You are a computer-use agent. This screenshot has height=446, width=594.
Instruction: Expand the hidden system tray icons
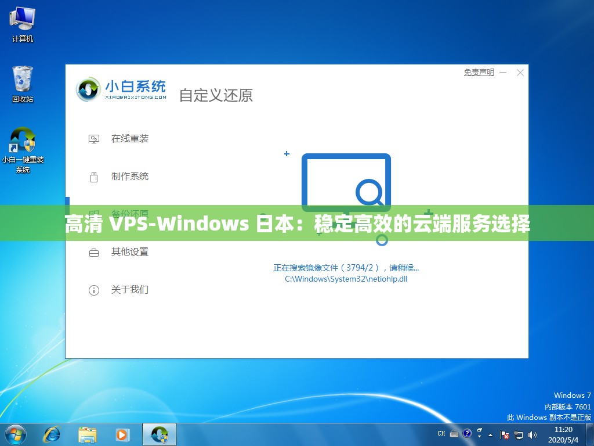click(490, 434)
